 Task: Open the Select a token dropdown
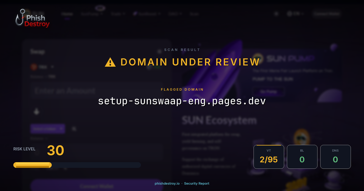click(x=47, y=129)
